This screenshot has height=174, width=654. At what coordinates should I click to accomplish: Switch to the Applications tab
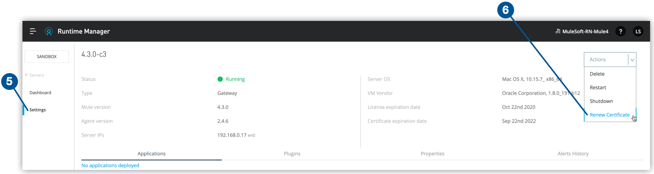pyautogui.click(x=151, y=154)
